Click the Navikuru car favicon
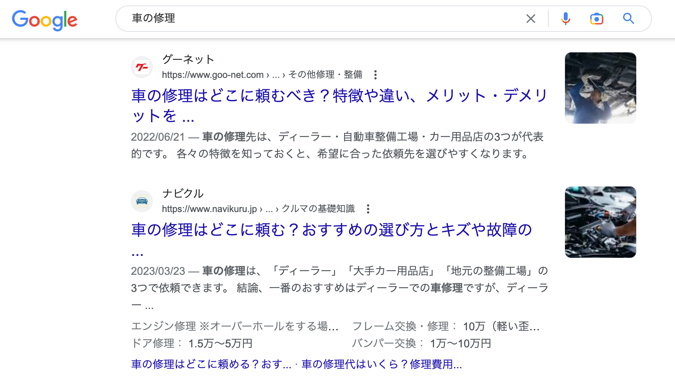 (142, 201)
